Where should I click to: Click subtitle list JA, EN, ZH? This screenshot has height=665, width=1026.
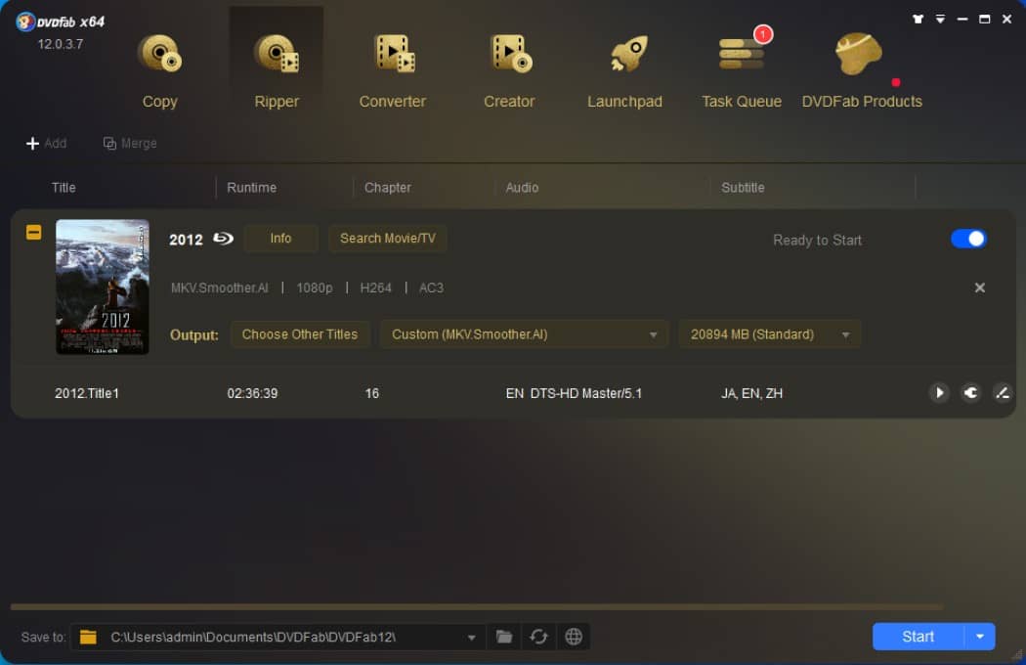click(x=751, y=393)
